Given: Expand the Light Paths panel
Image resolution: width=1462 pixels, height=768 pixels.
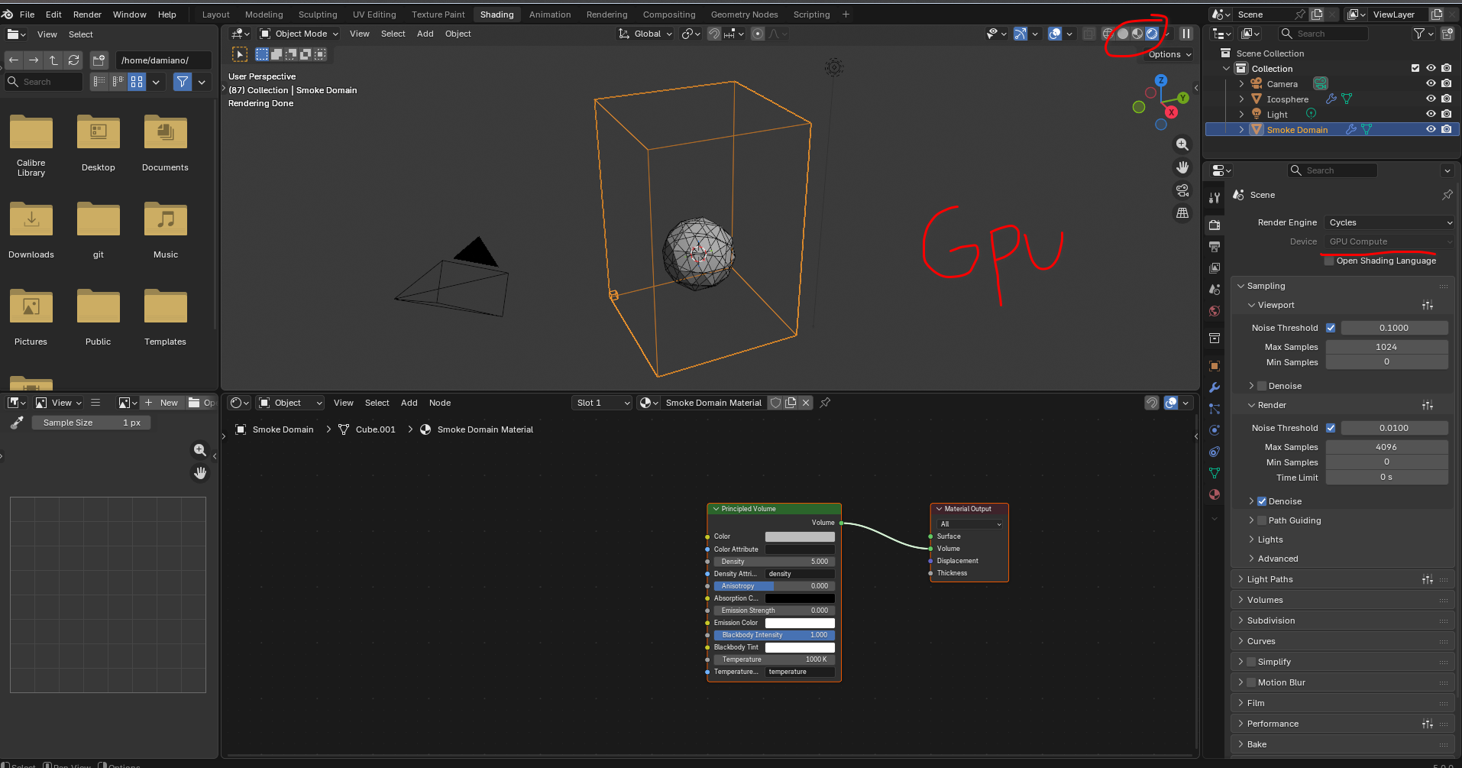Looking at the screenshot, I should click(1270, 579).
